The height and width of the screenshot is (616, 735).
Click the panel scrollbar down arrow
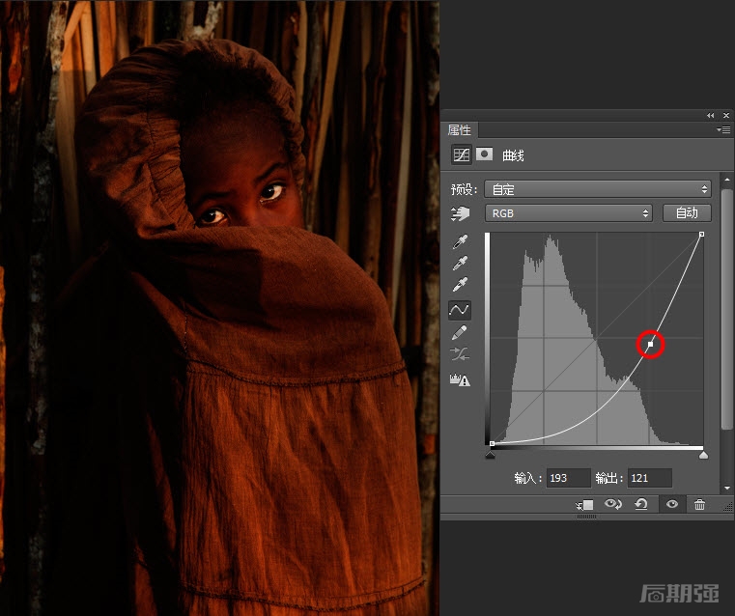[x=727, y=488]
